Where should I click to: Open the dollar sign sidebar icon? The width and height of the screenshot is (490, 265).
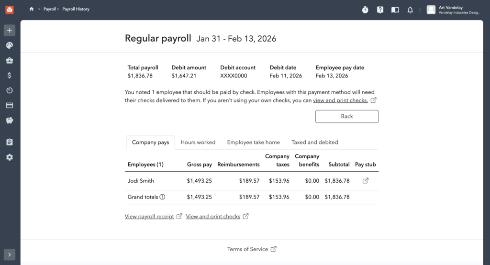point(10,75)
